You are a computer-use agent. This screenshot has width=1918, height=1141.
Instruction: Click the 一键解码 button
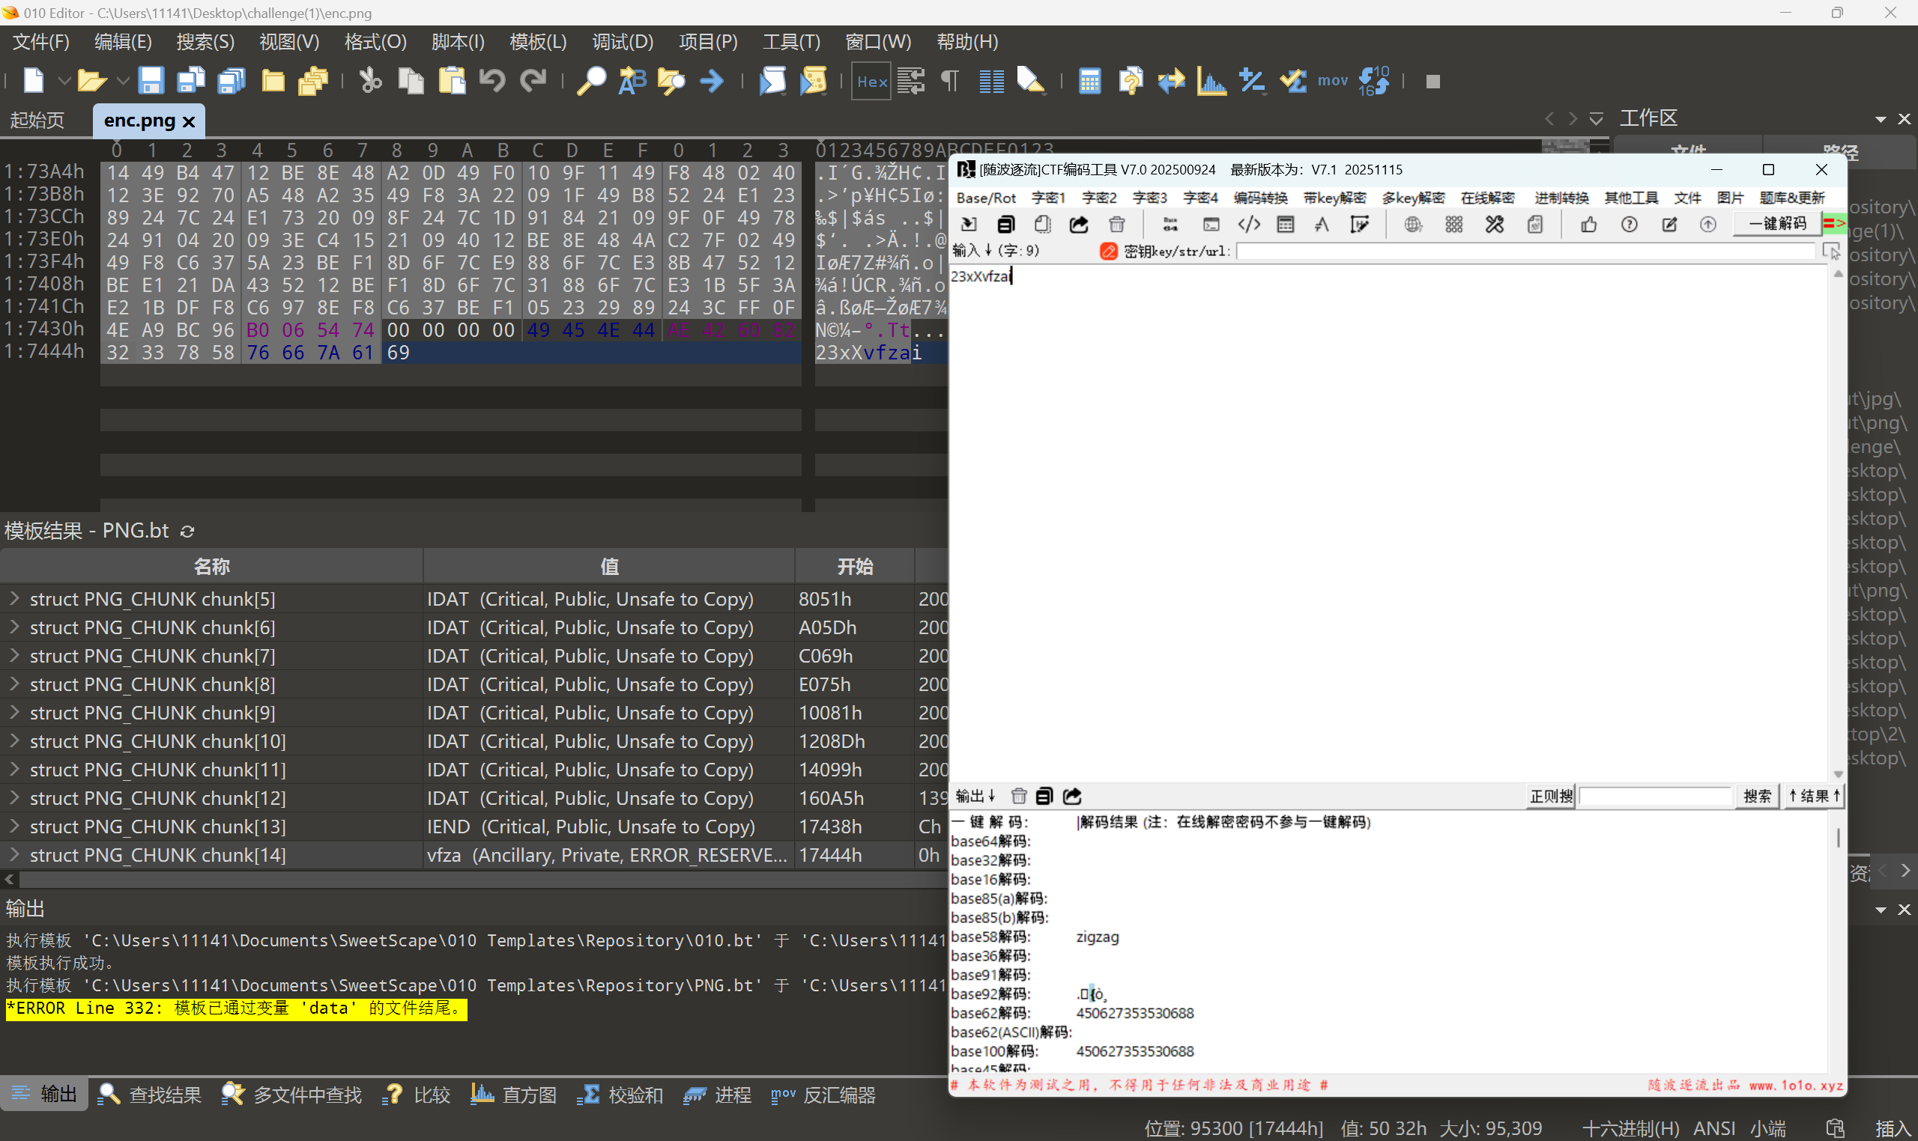coord(1777,224)
